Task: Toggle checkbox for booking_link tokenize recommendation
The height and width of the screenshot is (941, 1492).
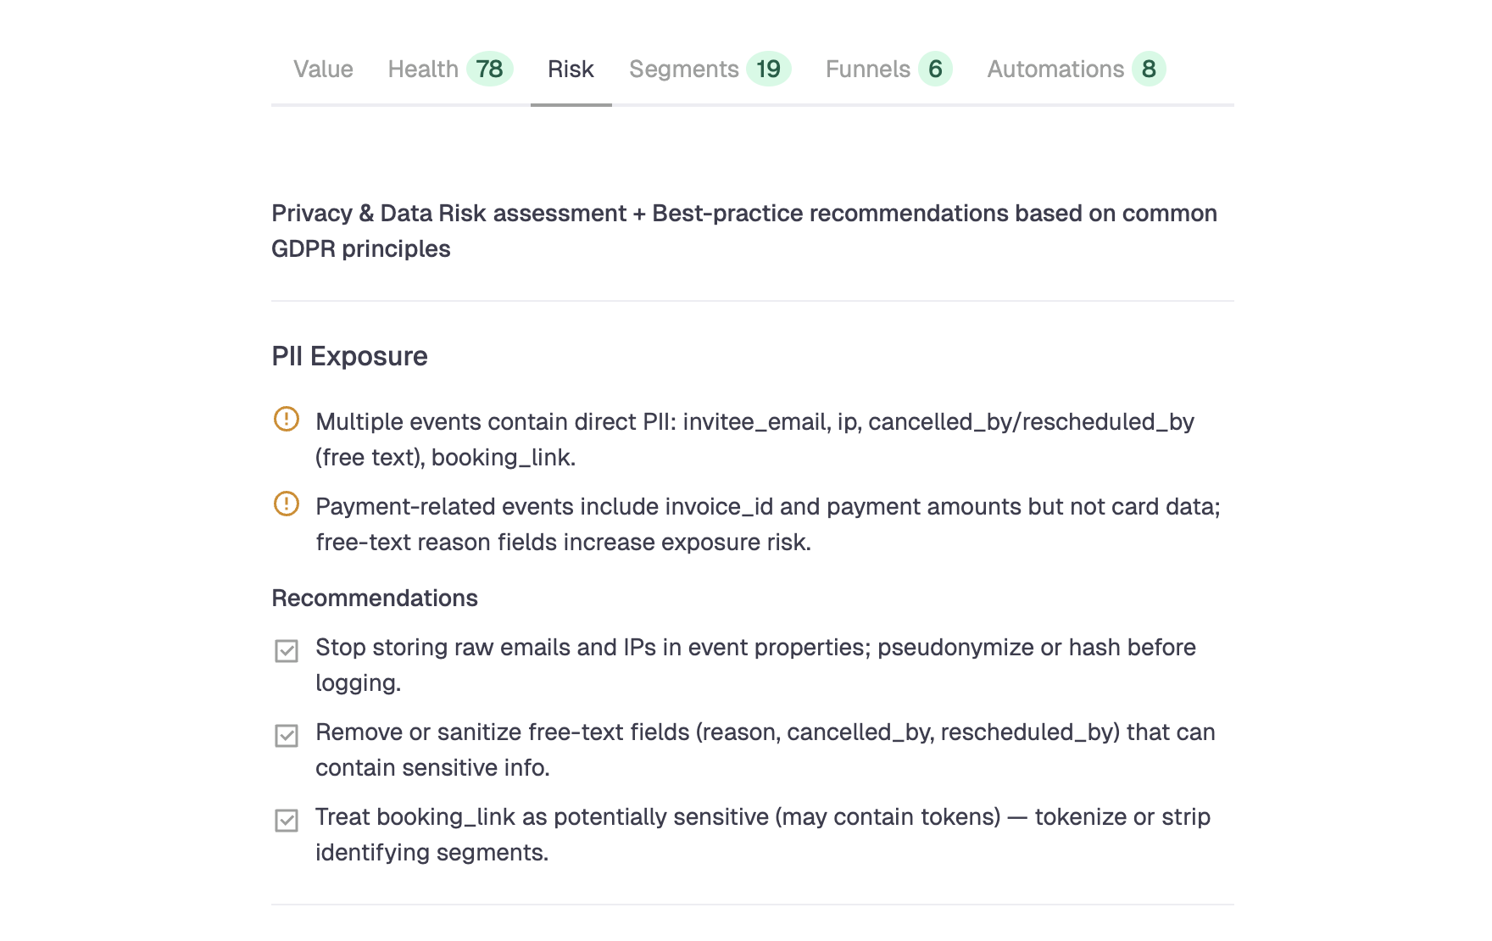Action: click(287, 821)
